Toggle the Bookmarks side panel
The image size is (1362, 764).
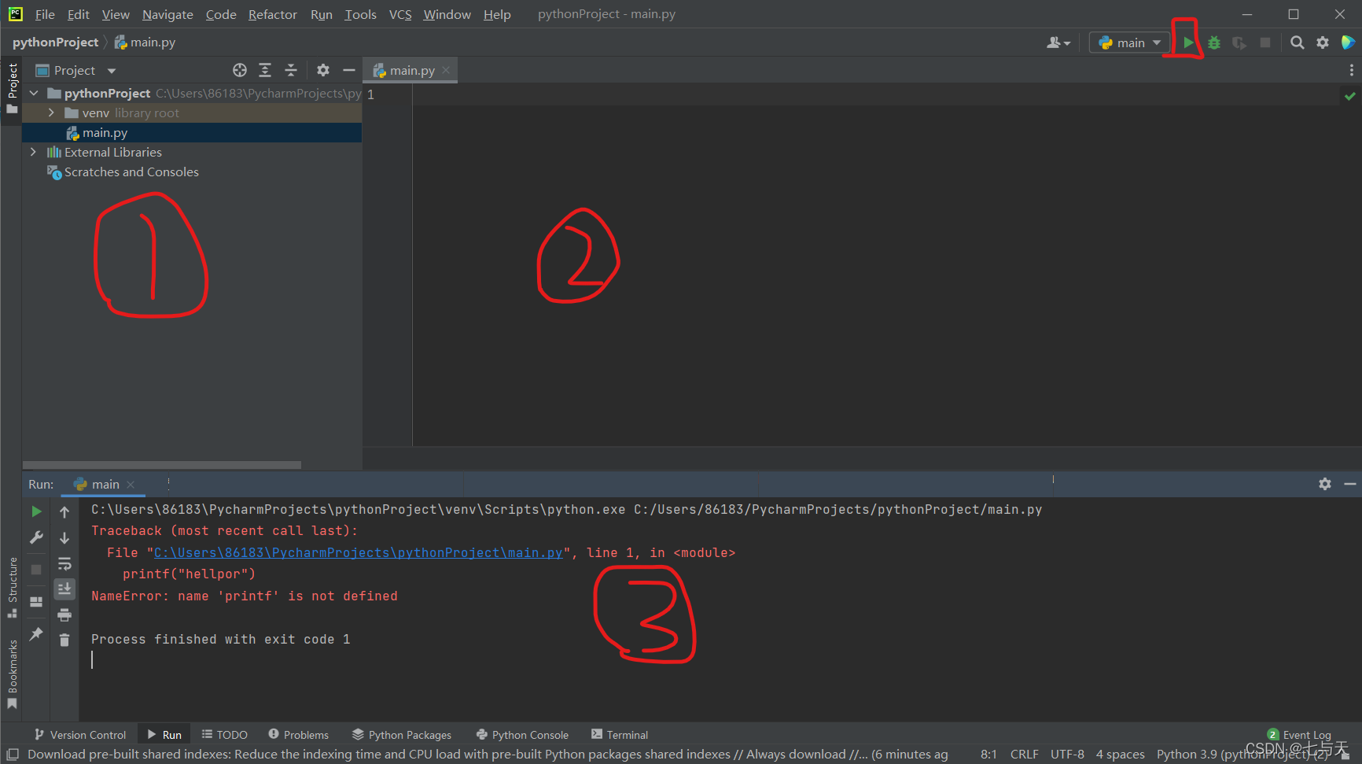12,674
